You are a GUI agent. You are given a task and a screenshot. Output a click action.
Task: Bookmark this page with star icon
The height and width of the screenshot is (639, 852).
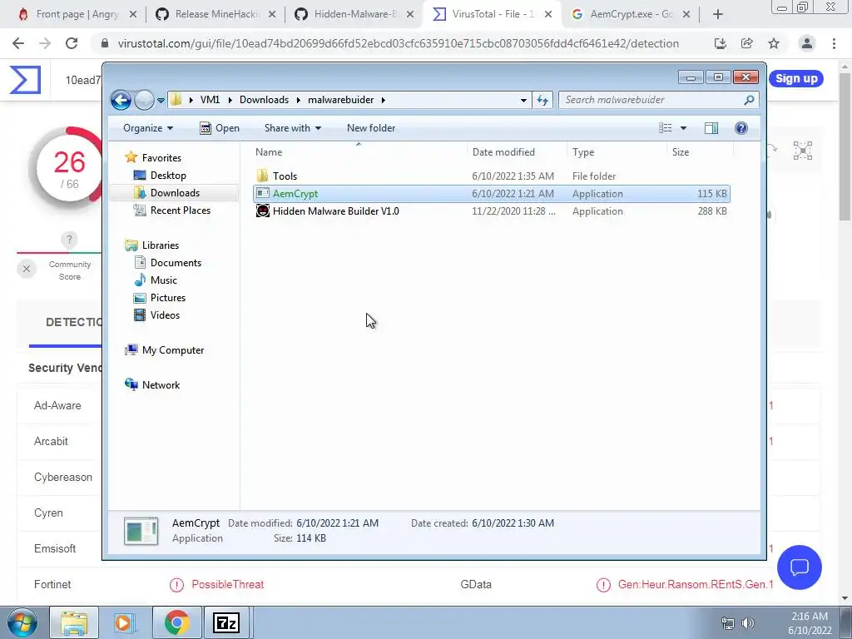(774, 43)
